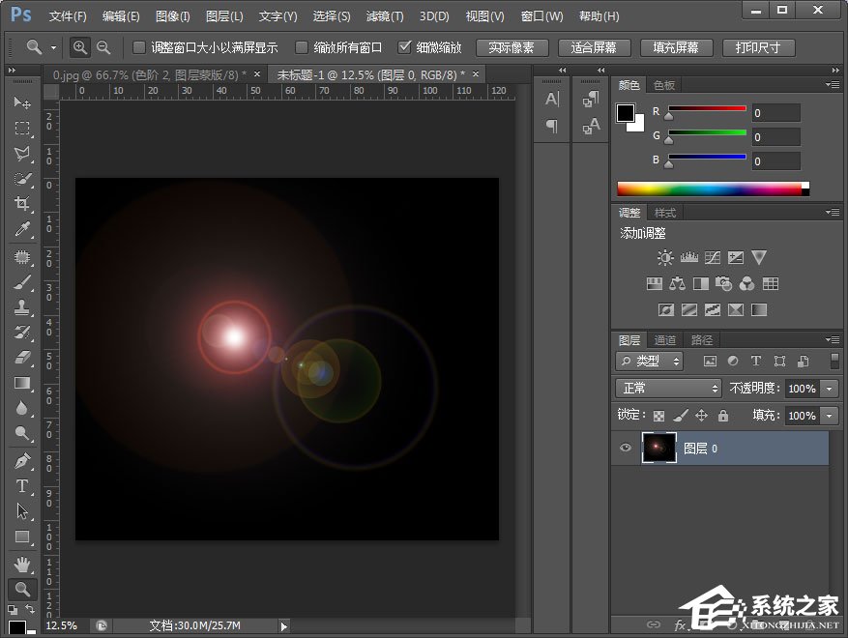The image size is (848, 638).
Task: Select the Horizontal Type tool
Action: click(x=22, y=486)
